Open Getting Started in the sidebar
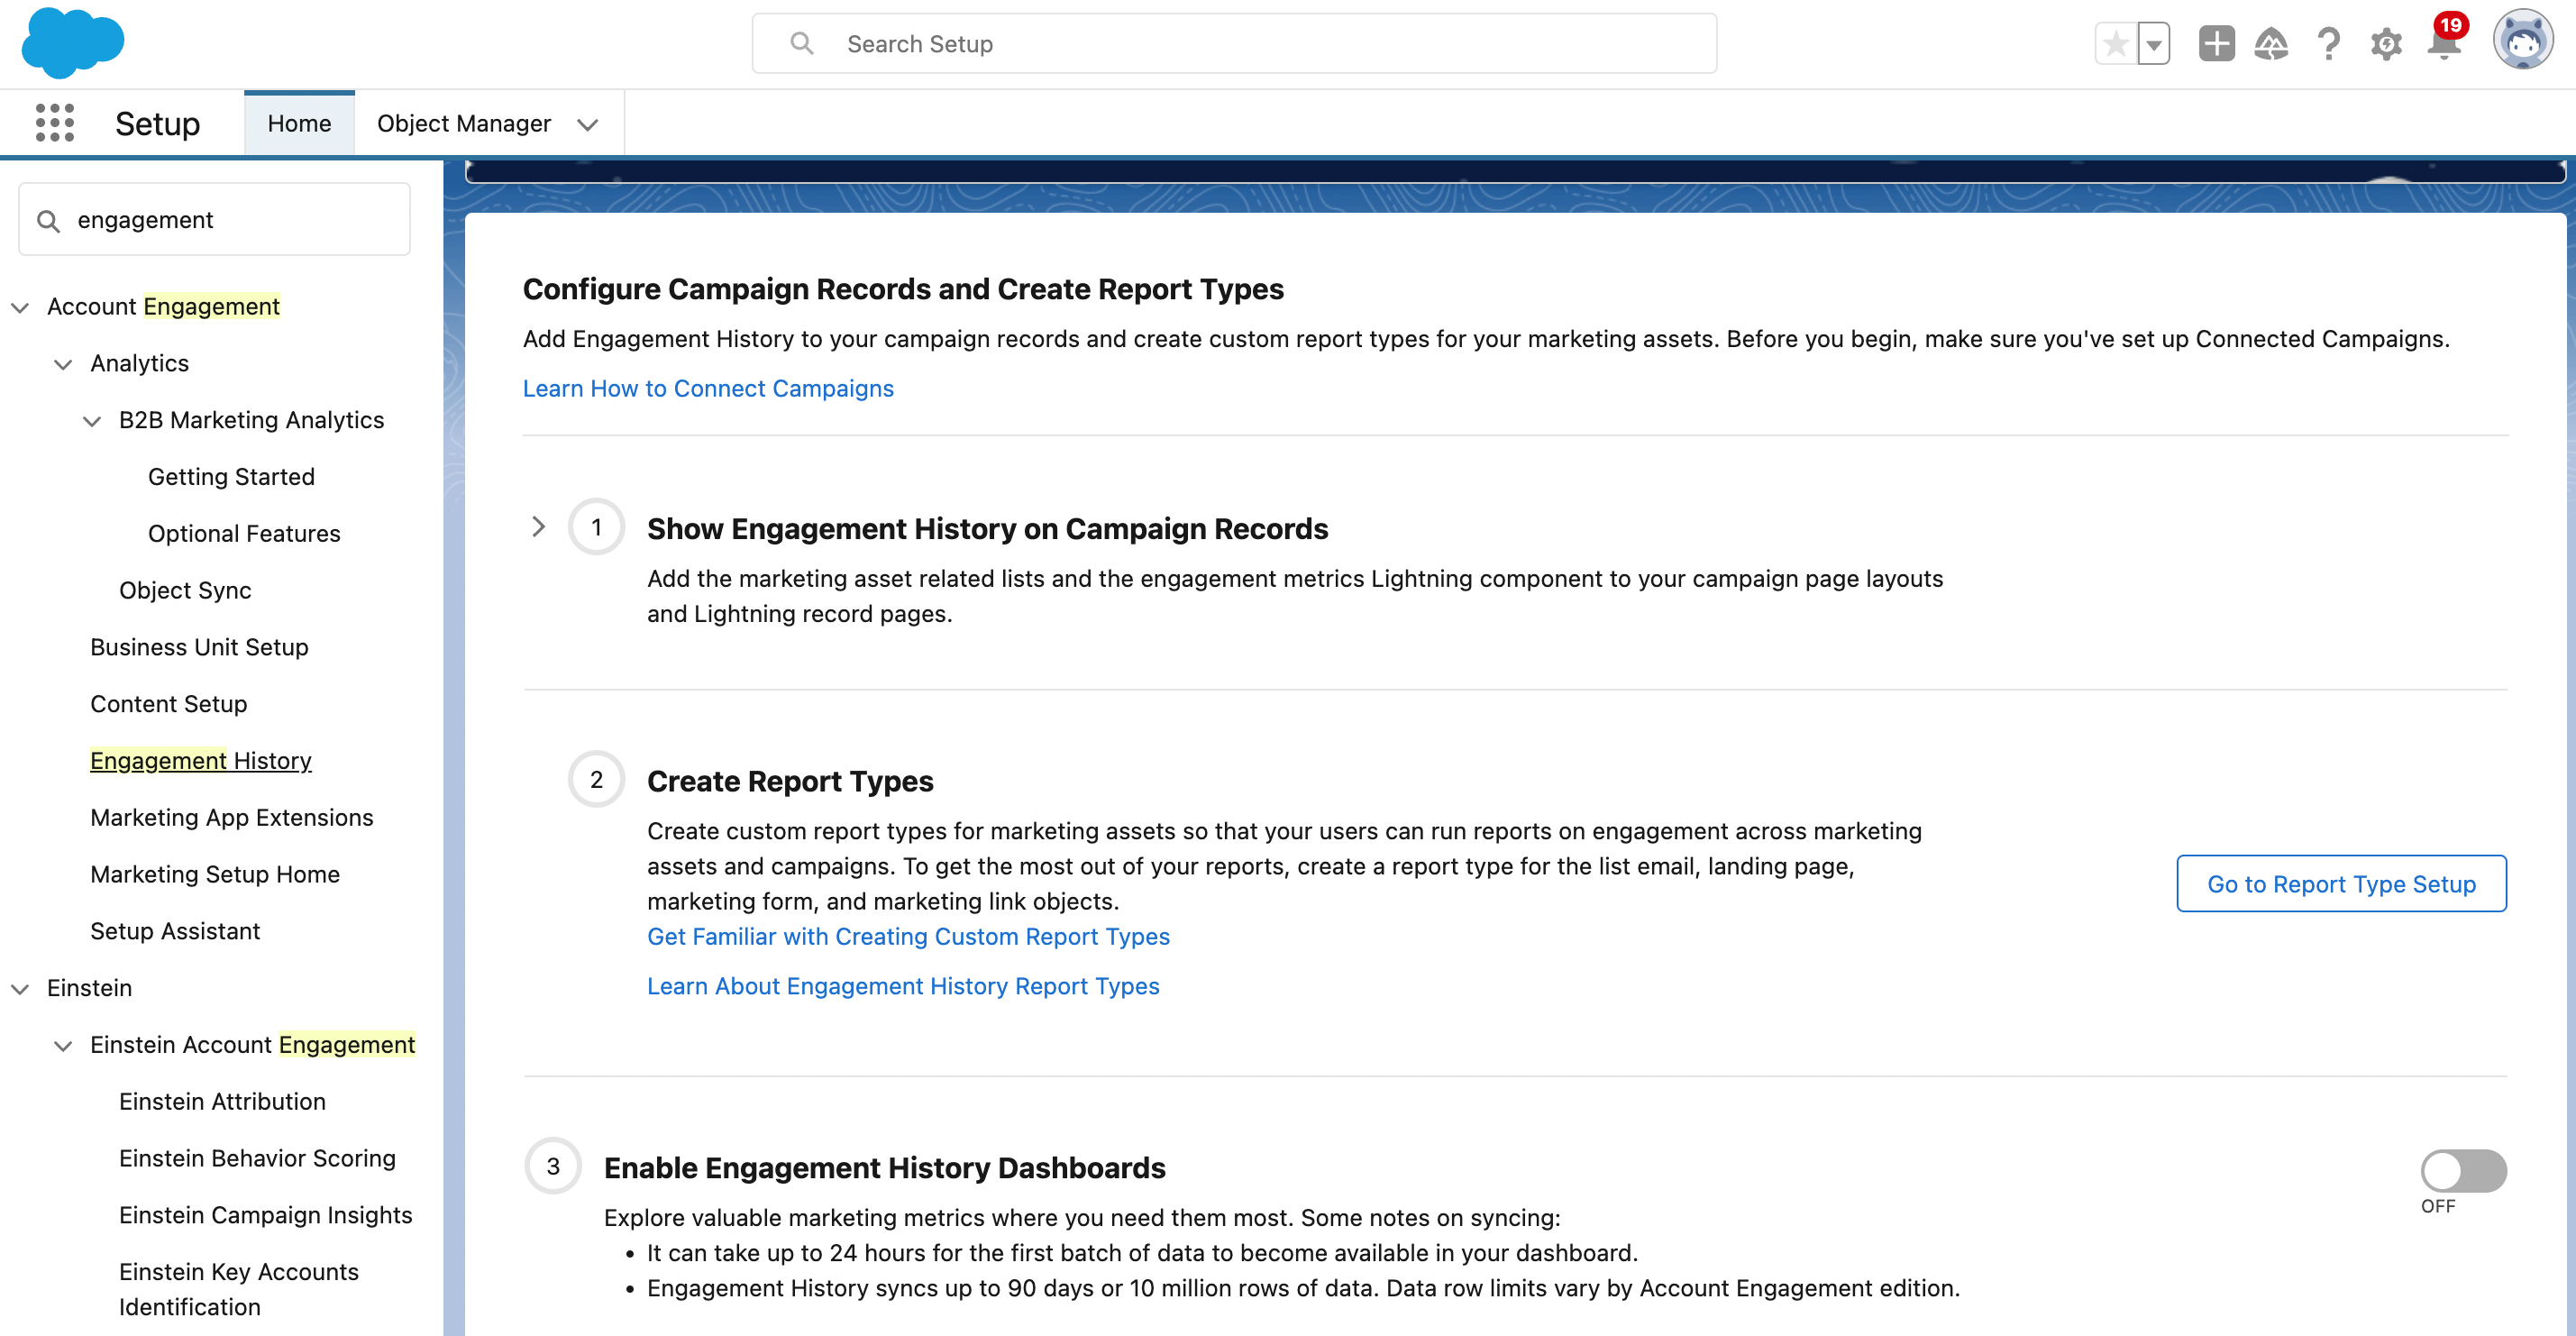This screenshot has height=1336, width=2576. (231, 477)
